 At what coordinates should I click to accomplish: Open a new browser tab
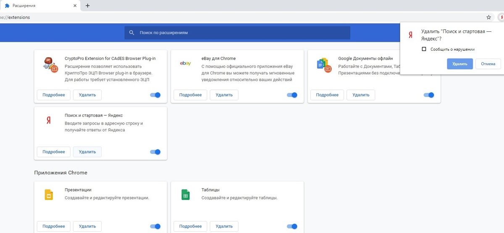point(87,6)
